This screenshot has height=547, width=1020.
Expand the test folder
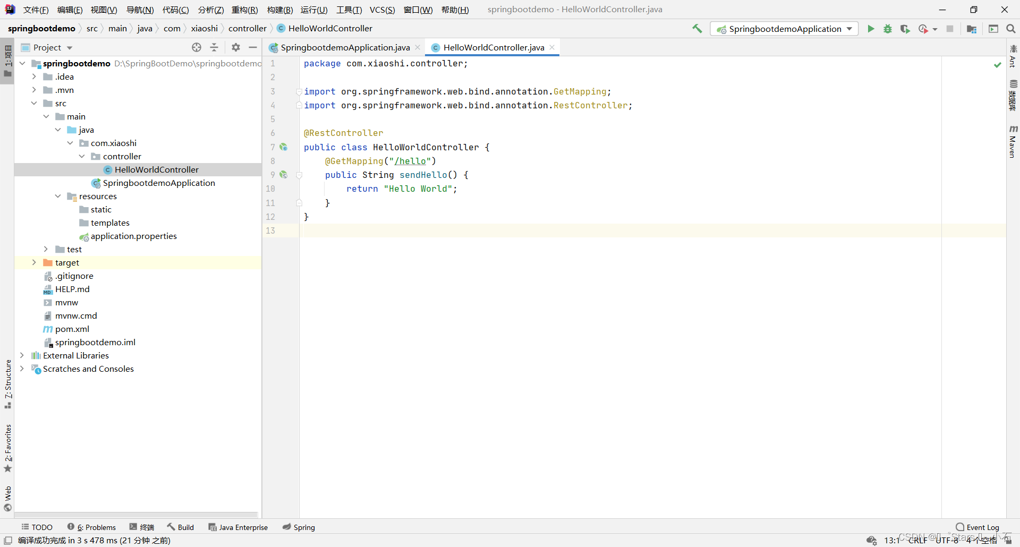point(46,249)
